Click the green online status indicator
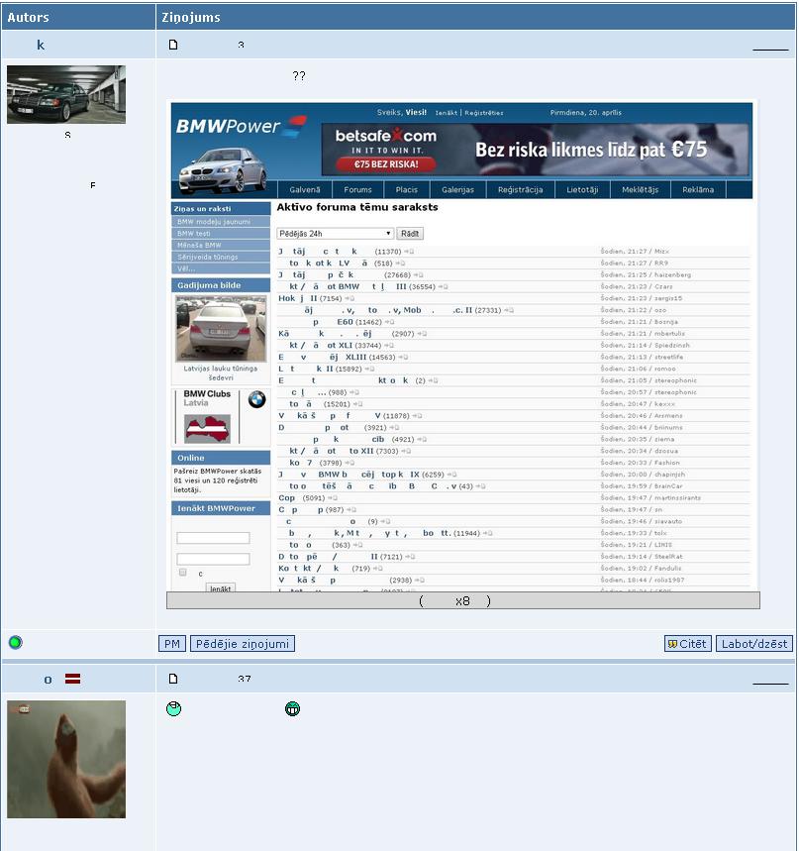The image size is (799, 851). point(15,643)
